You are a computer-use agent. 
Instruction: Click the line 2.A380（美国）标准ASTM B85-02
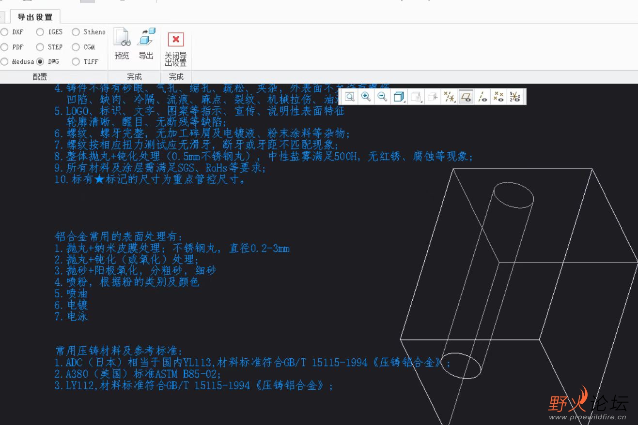(x=138, y=374)
